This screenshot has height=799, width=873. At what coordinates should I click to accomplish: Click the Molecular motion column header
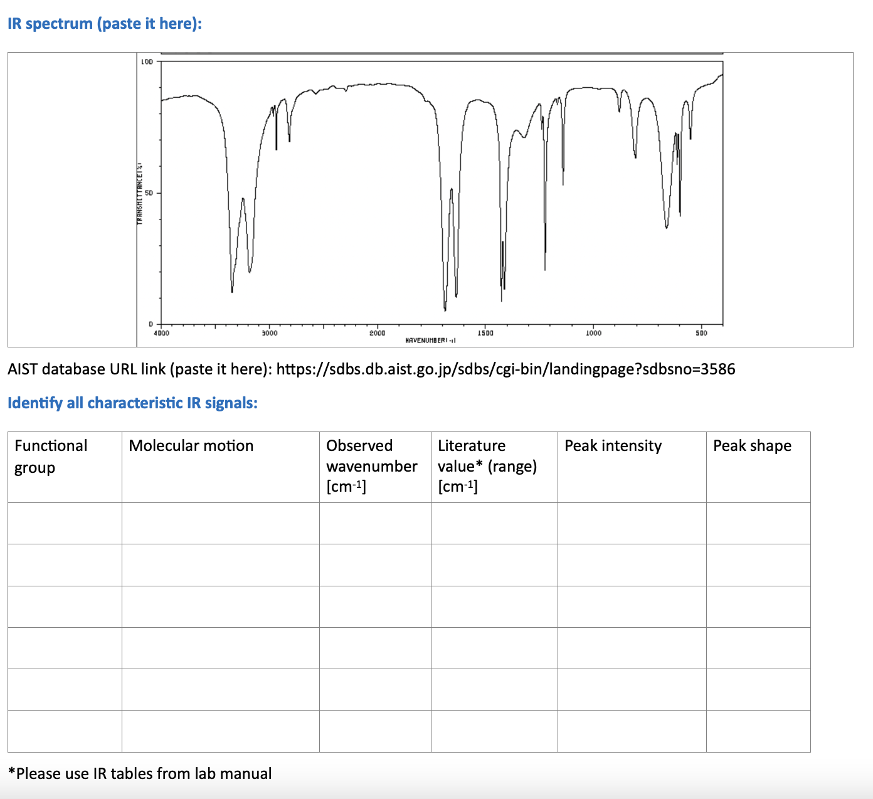[x=191, y=446]
